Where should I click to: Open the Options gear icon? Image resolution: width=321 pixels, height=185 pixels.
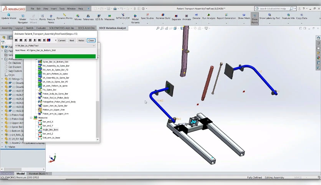[x=143, y=8]
